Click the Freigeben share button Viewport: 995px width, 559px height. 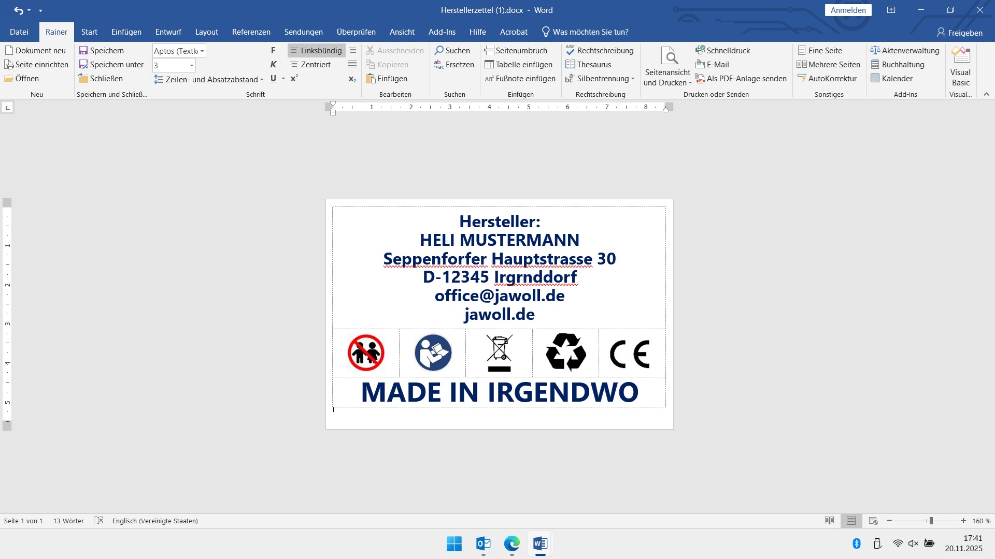(959, 33)
